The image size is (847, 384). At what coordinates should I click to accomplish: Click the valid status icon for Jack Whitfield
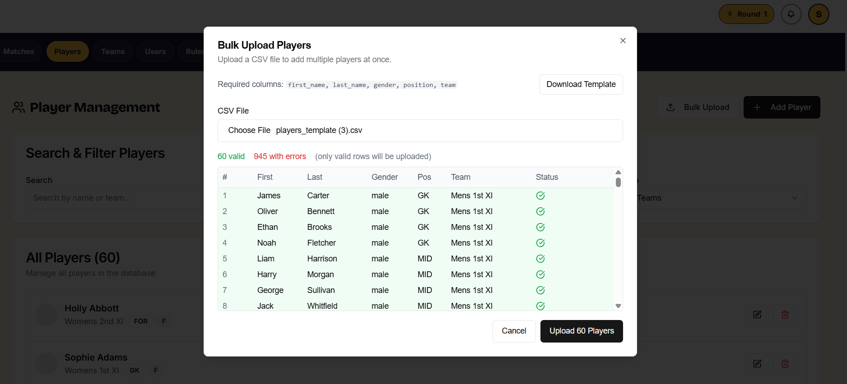[x=540, y=306]
